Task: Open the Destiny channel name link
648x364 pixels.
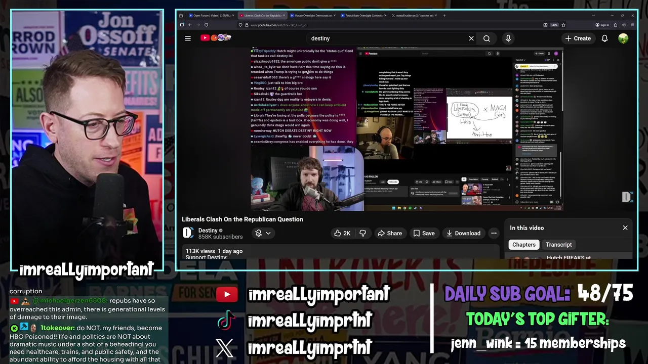Action: point(208,231)
